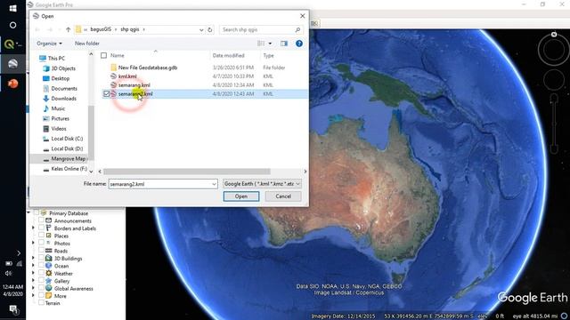
Task: Cancel the Open dialog
Action: pyautogui.click(x=283, y=196)
